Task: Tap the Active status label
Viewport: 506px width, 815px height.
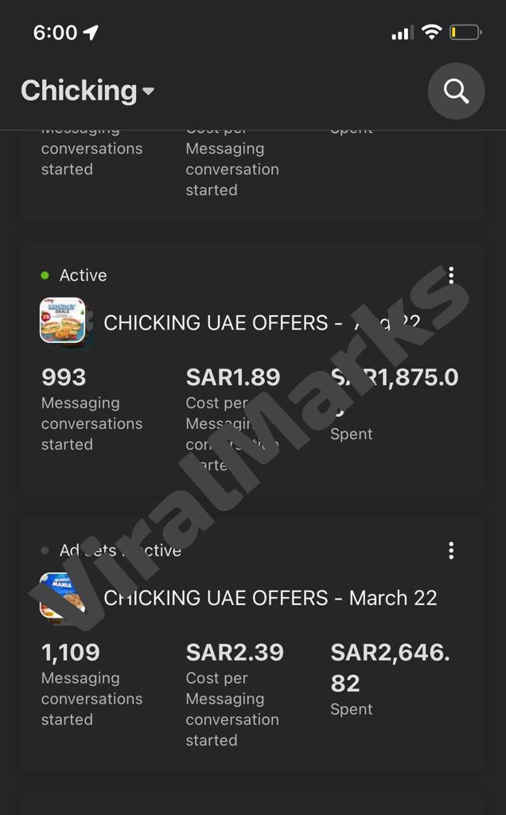Action: point(83,275)
